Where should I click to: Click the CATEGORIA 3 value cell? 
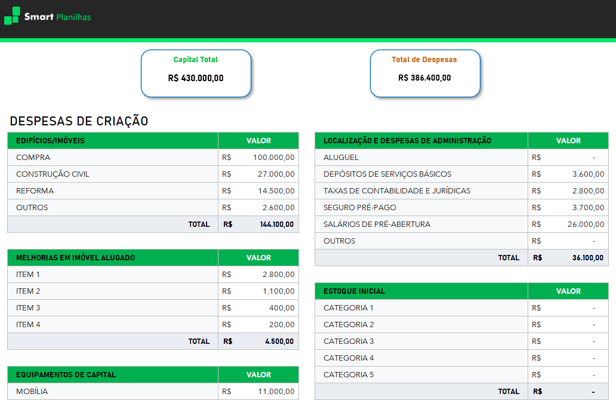[568, 341]
